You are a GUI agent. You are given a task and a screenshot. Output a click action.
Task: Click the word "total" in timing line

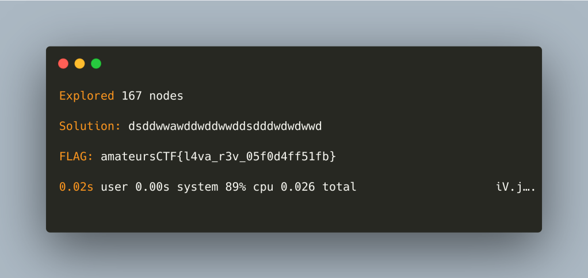(x=339, y=187)
